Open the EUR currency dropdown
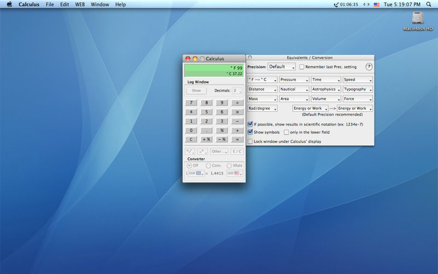Image resolution: width=438 pixels, height=274 pixels. point(196,173)
